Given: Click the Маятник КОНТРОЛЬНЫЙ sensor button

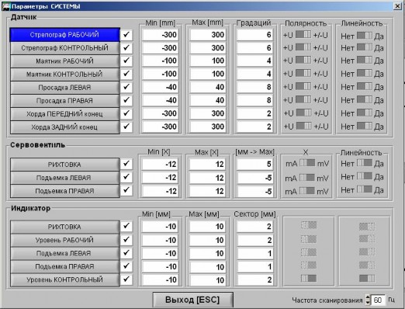Looking at the screenshot, I should click(64, 75).
